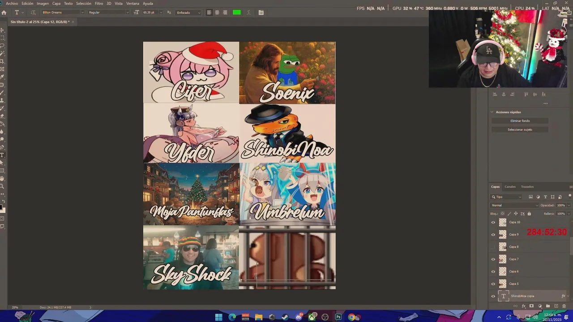The height and width of the screenshot is (322, 573).
Task: Filter layers by pixel layers icon
Action: 530,197
